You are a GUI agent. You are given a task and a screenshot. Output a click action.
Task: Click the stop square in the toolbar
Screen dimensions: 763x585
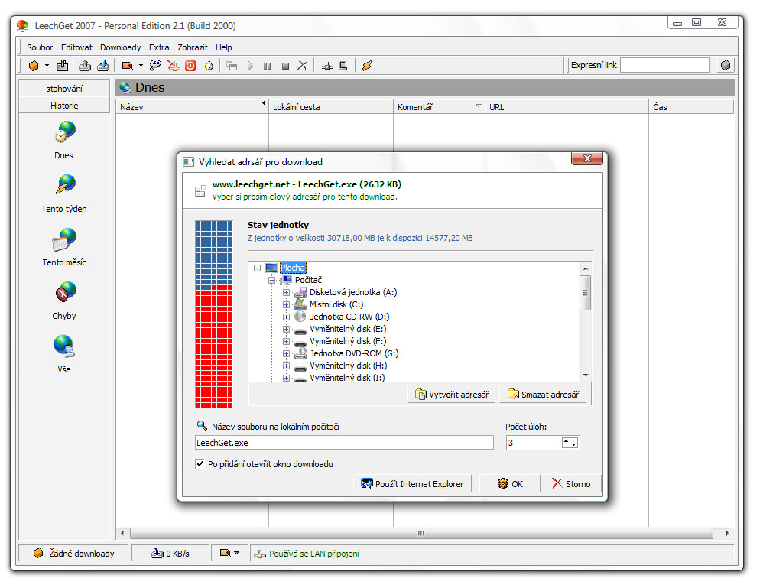coord(286,66)
